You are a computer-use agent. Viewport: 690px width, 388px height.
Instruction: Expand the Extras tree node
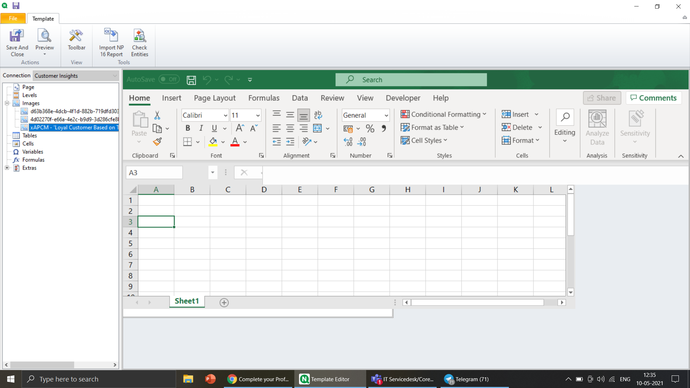tap(7, 168)
